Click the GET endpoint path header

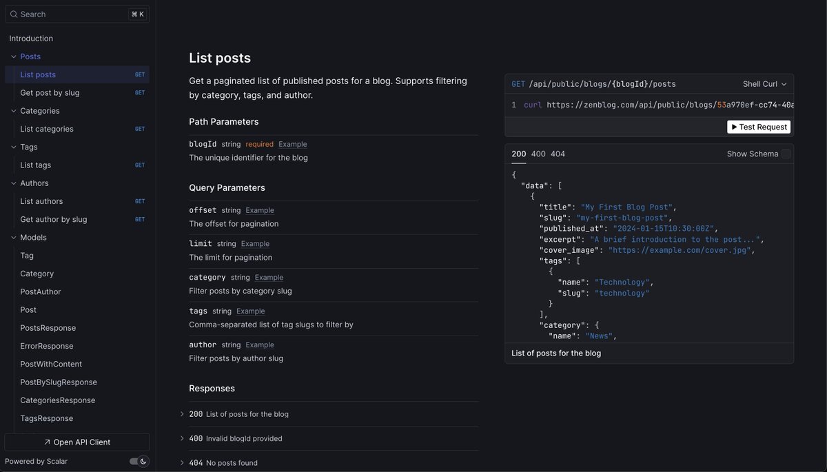(593, 84)
